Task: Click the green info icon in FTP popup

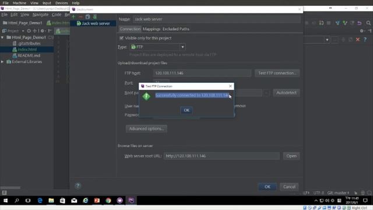Action: click(x=146, y=96)
